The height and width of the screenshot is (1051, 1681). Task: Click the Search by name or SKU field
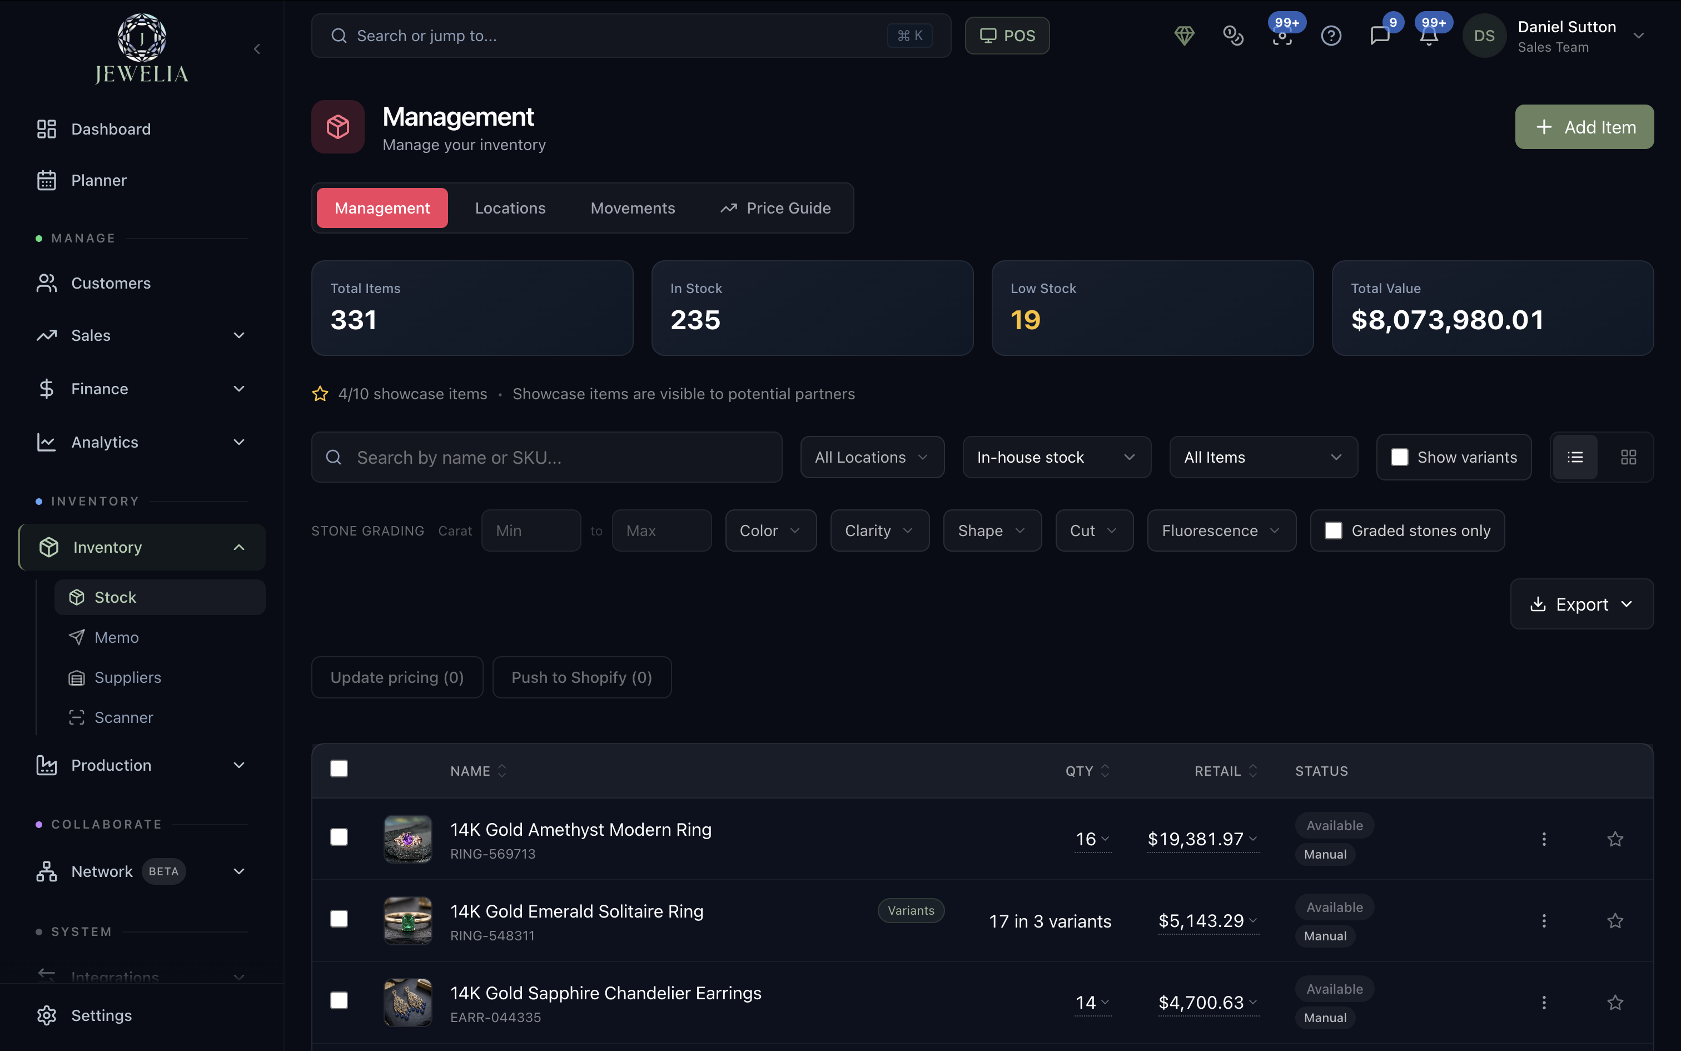(x=546, y=457)
